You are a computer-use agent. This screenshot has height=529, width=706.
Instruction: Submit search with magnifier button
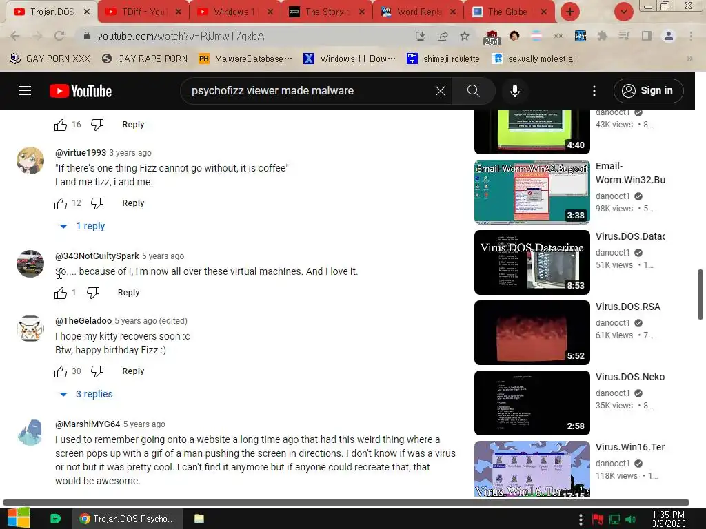(x=473, y=91)
